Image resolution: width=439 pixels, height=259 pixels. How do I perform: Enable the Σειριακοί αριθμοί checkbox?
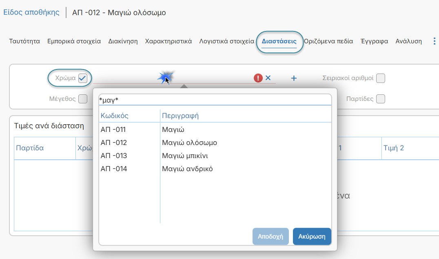[381, 78]
